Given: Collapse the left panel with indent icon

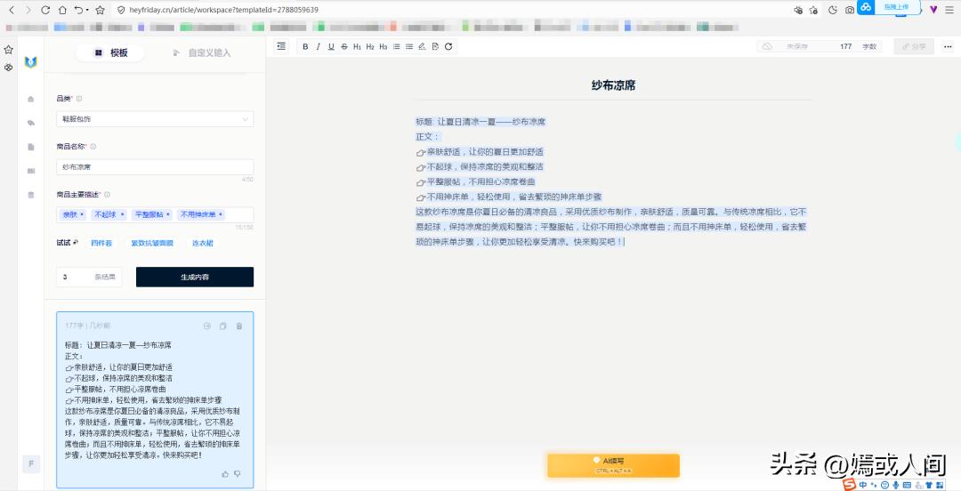Looking at the screenshot, I should pos(281,46).
